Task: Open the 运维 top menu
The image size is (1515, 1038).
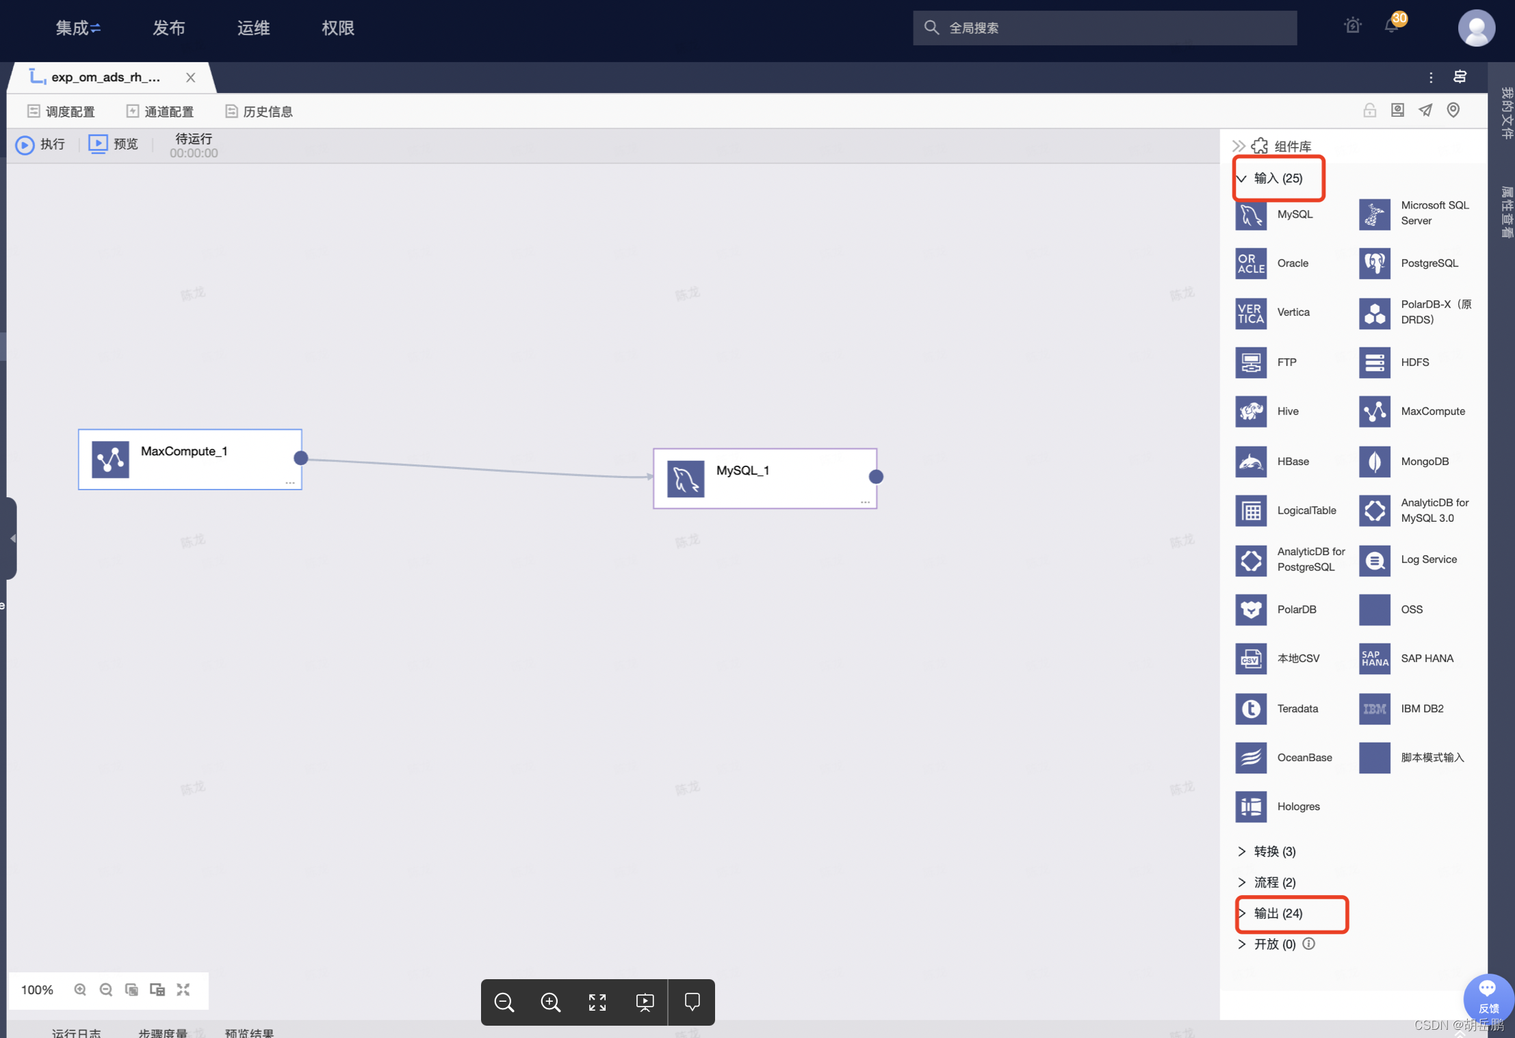Action: pos(253,28)
